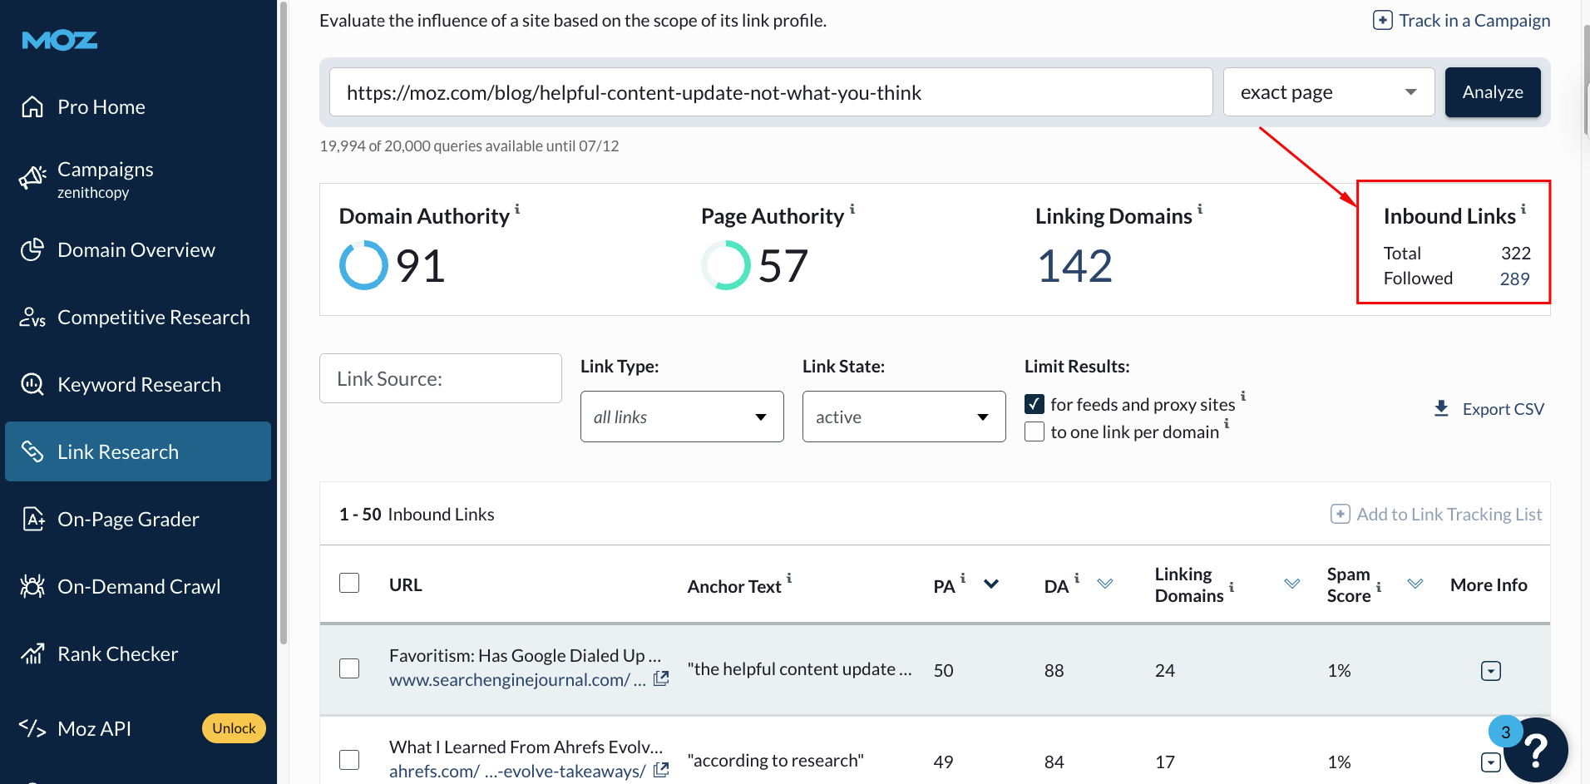Click the Page Authority progress ring
Viewport: 1590px width, 784px height.
(725, 264)
